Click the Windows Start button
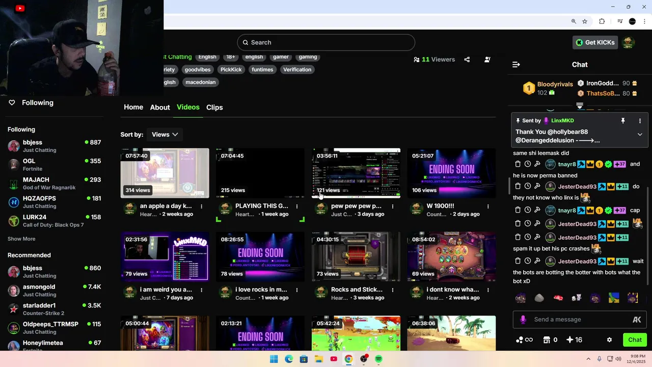The height and width of the screenshot is (367, 652). pyautogui.click(x=274, y=359)
